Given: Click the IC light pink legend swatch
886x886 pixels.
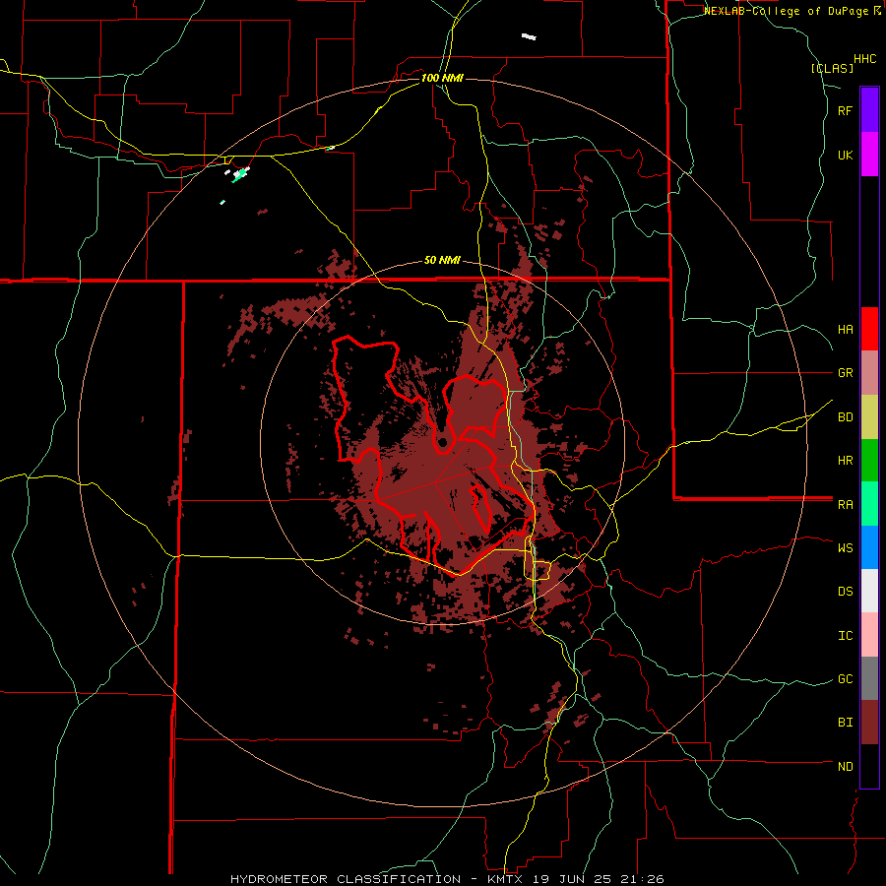Looking at the screenshot, I should click(869, 635).
